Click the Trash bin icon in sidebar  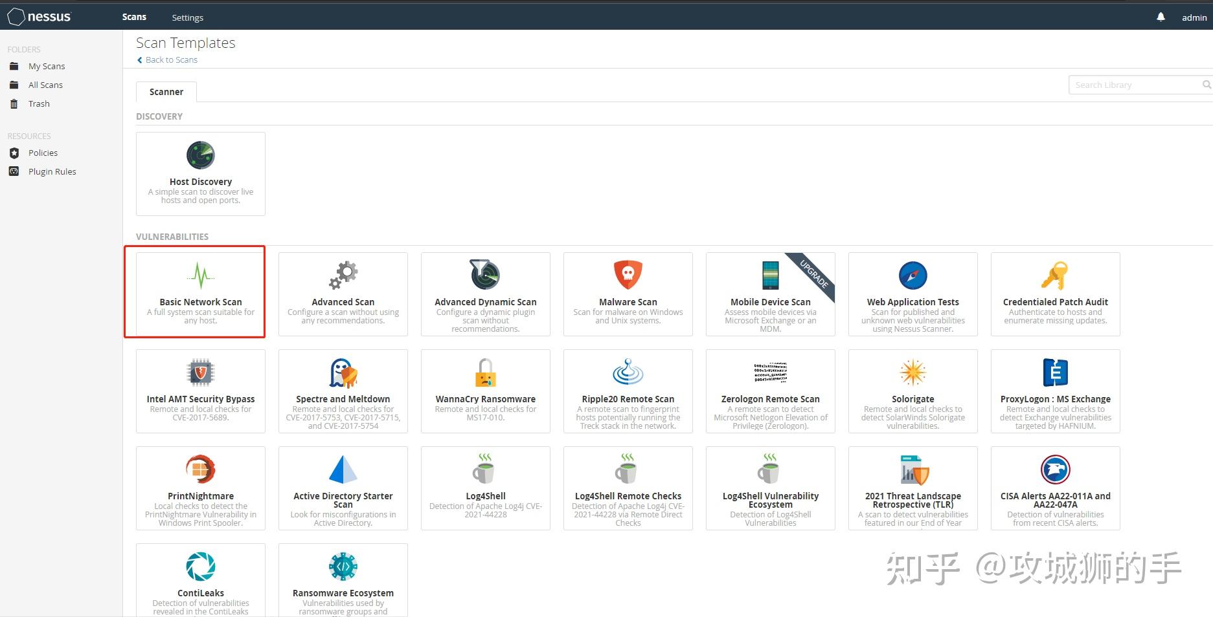click(x=14, y=103)
